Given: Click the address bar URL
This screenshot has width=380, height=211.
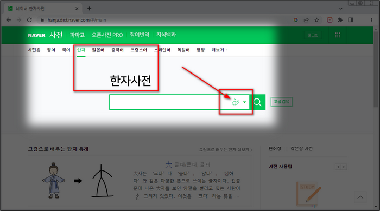Looking at the screenshot, I should (x=77, y=20).
